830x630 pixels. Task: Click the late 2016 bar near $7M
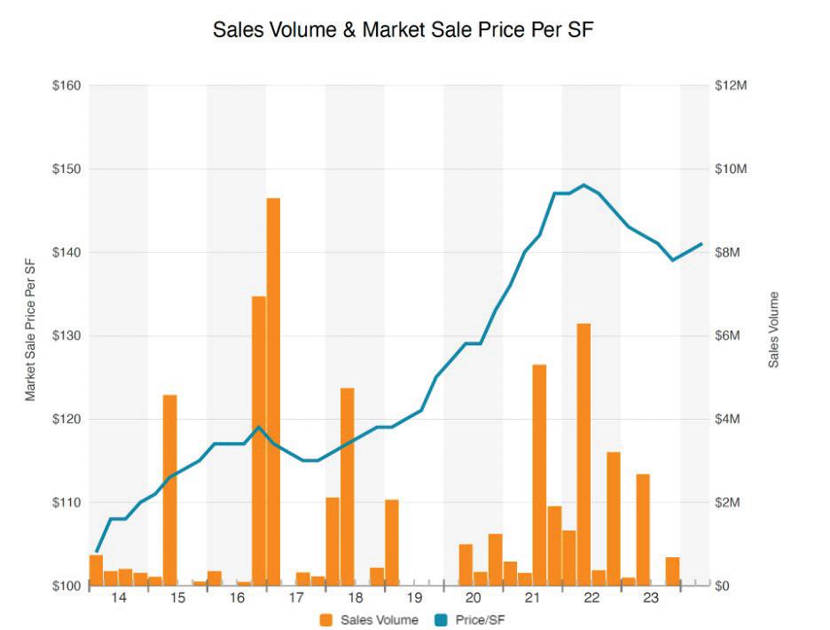(258, 441)
